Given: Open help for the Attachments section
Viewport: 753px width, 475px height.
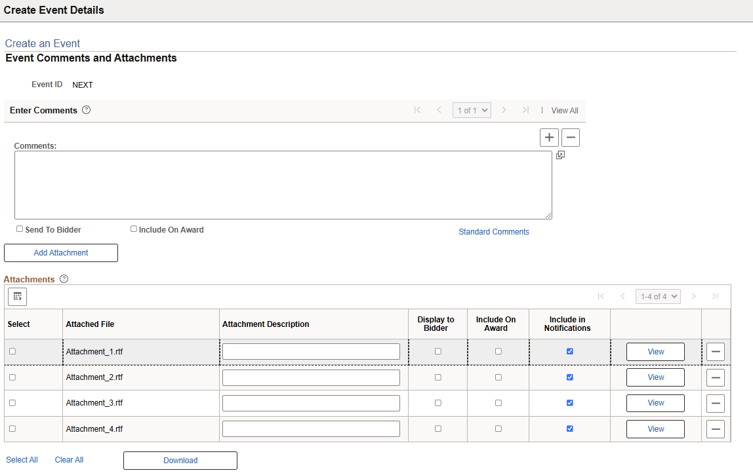Looking at the screenshot, I should click(64, 279).
